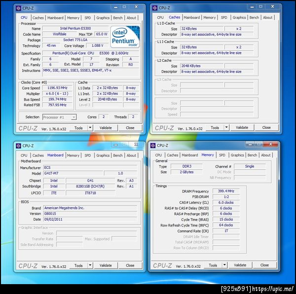Screen dimensions: 296x294
Task: Click Tools button in the CPU window
Action: (x=78, y=128)
